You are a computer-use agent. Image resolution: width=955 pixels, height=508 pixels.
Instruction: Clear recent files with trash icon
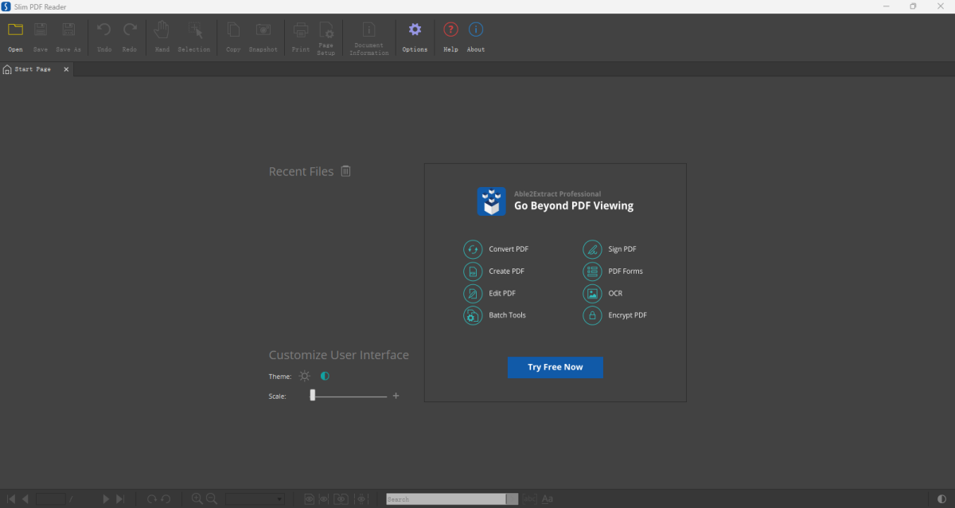click(x=345, y=171)
